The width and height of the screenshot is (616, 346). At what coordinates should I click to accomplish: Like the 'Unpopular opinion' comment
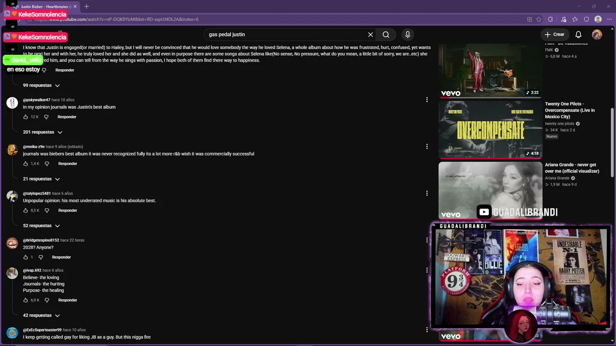26,210
